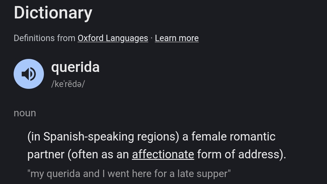Click the Dictionary heading
Screen dimensions: 327x184
pos(53,13)
